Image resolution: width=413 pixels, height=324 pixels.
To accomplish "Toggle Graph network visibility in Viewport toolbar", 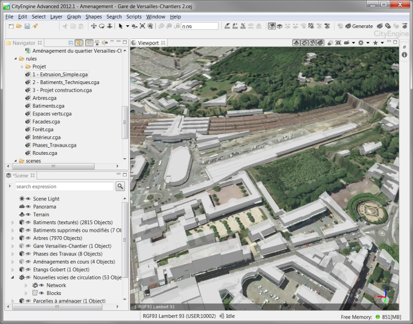I will (x=304, y=43).
